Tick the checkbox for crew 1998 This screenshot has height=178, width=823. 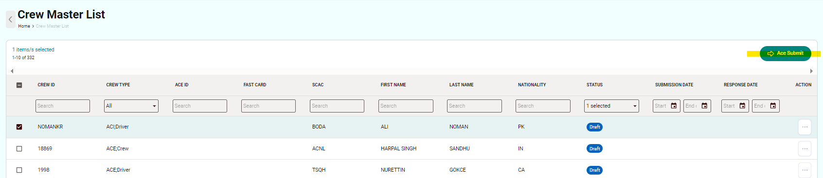[x=19, y=170]
